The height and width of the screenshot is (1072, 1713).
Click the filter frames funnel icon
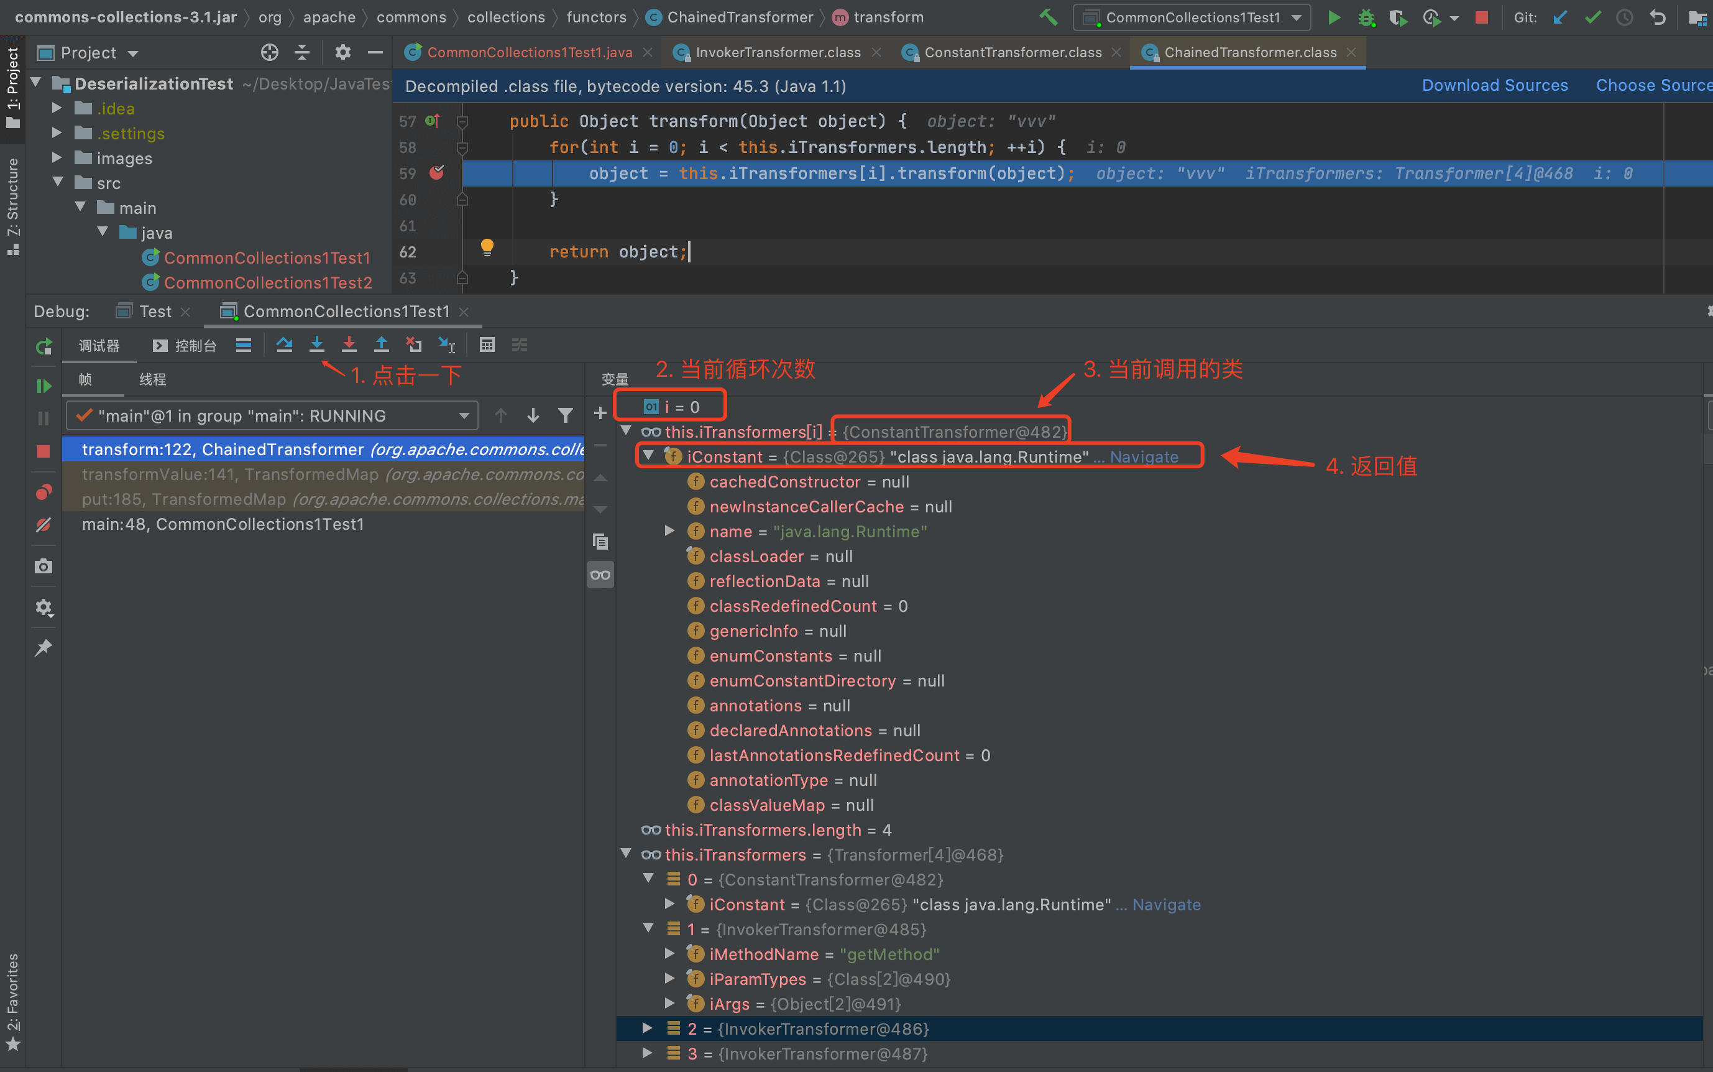[565, 415]
